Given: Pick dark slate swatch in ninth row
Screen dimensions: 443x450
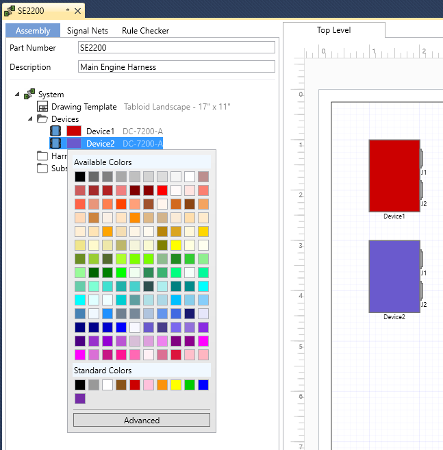Looking at the screenshot, I should click(149, 286).
